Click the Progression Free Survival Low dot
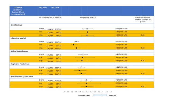This screenshot has width=172, height=97. click(79, 71)
